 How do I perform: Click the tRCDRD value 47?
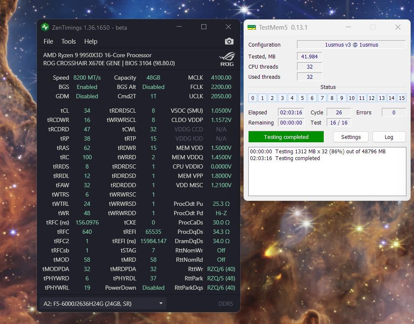(87, 129)
